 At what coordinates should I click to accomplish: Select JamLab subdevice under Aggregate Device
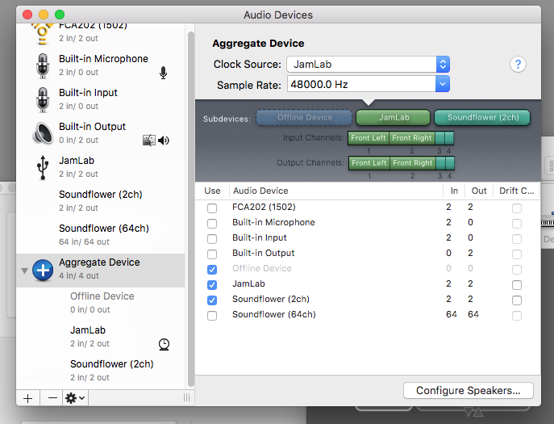101,337
